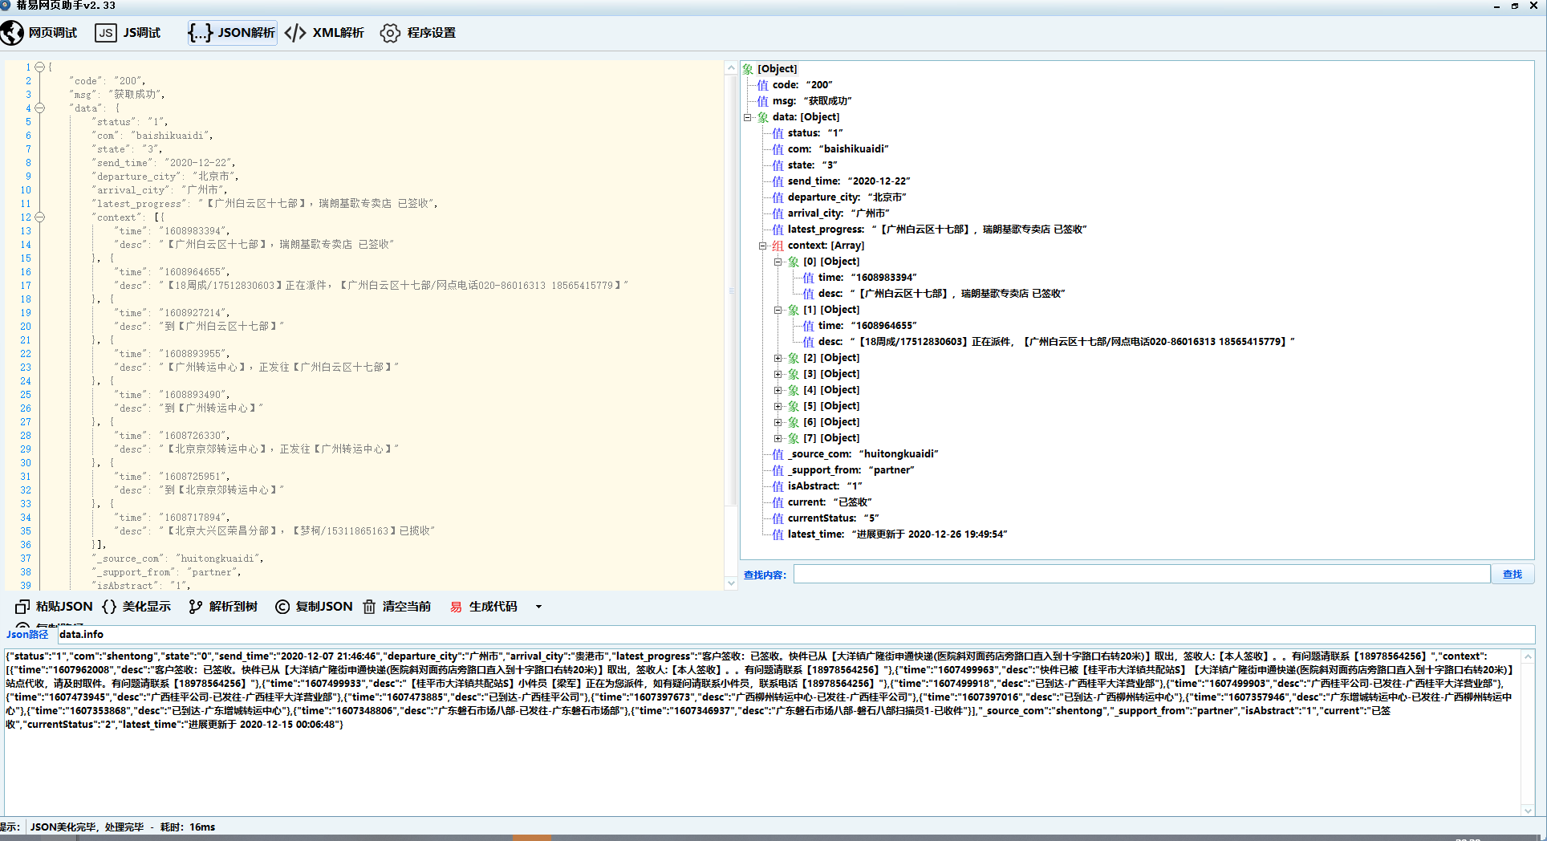Click the 粘贴JSON paste icon
The width and height of the screenshot is (1547, 841).
click(22, 607)
